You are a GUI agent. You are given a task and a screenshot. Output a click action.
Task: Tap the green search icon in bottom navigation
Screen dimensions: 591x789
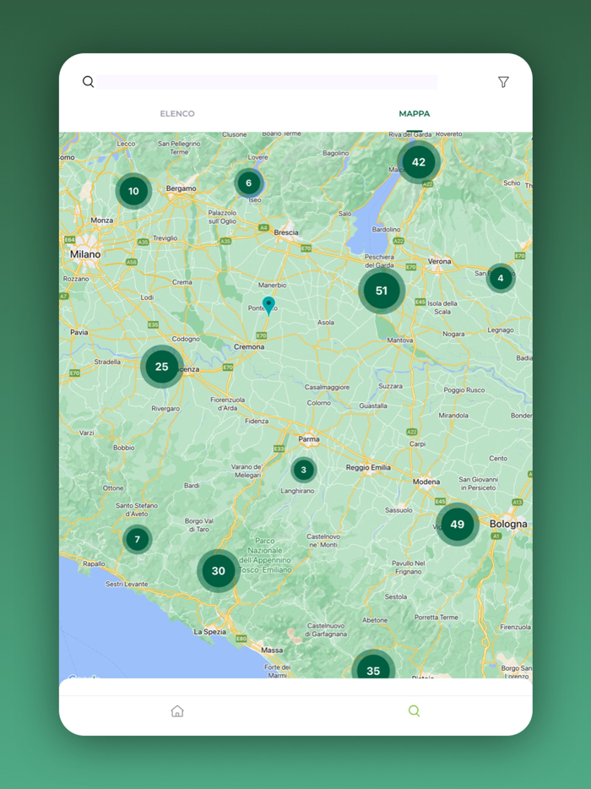(x=414, y=710)
